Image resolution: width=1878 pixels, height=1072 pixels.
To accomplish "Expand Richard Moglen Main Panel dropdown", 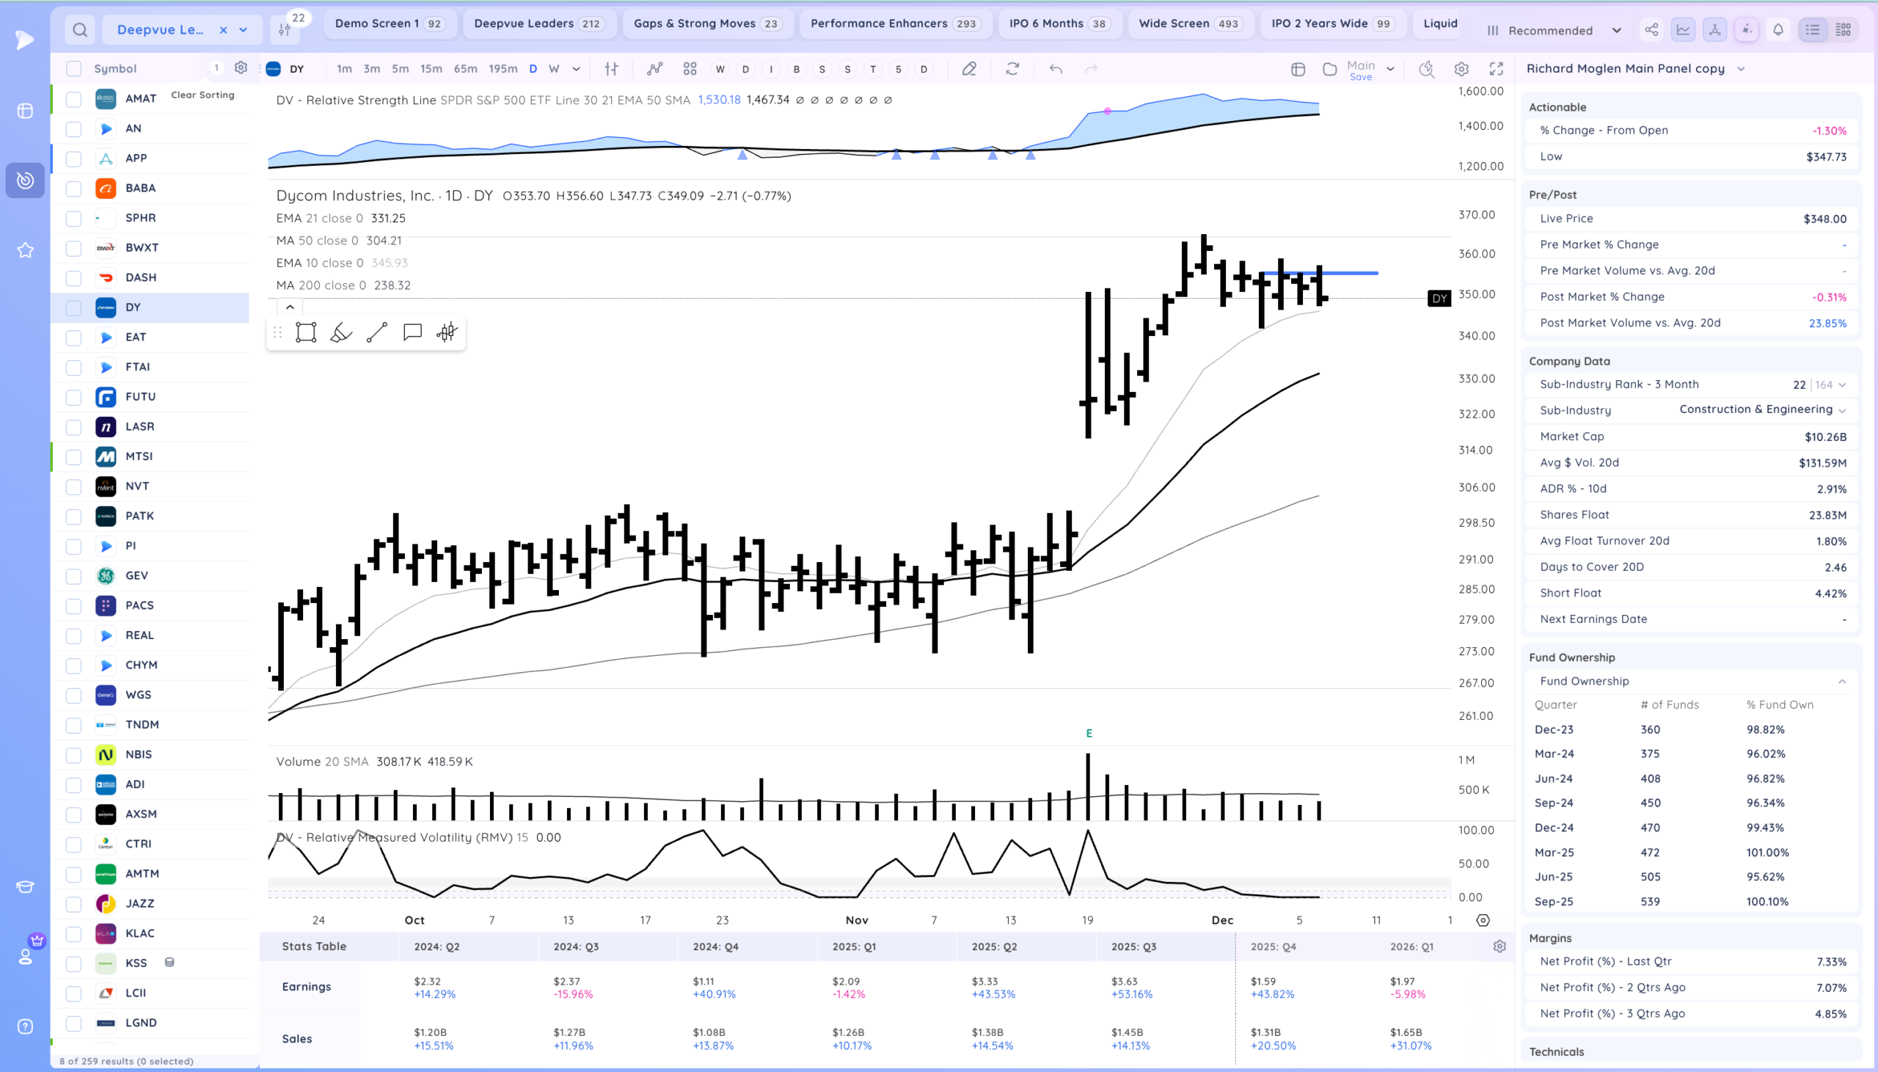I will [x=1740, y=68].
